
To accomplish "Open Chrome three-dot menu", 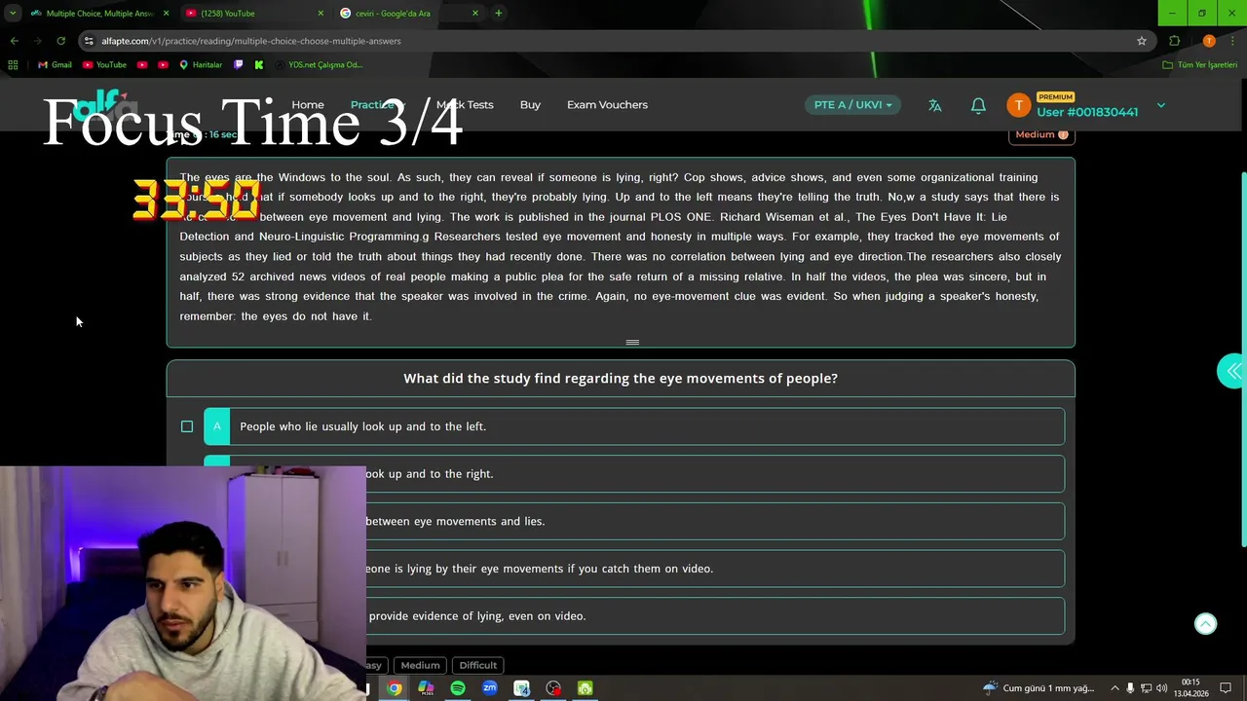I will coord(1233,41).
